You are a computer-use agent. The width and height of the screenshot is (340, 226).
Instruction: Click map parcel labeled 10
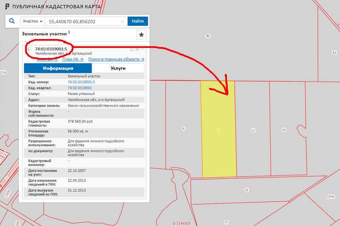[284, 130]
